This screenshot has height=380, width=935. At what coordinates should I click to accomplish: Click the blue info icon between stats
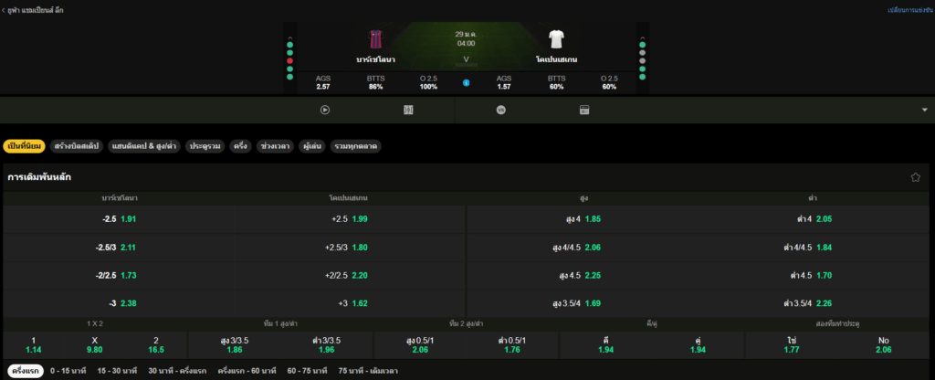pyautogui.click(x=467, y=83)
